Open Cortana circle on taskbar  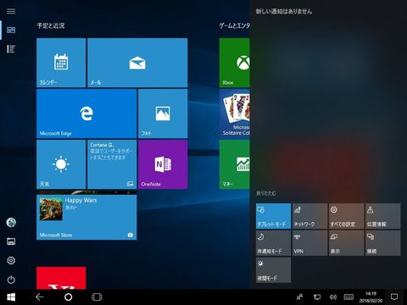point(68,297)
